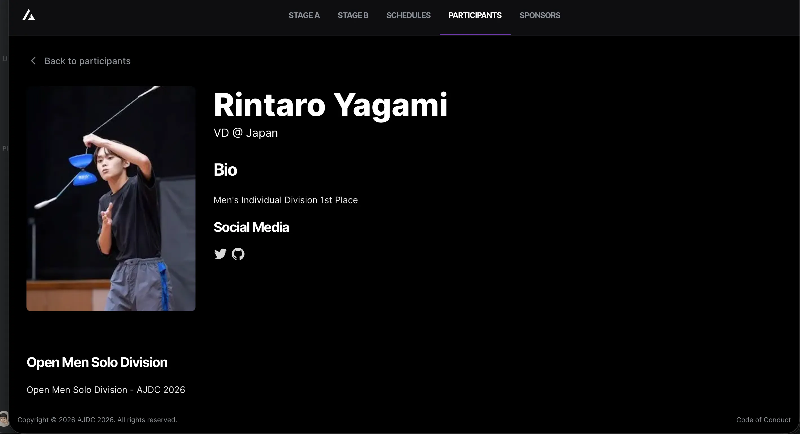Click Men's Individual Division 1st Place text
The height and width of the screenshot is (434, 800).
point(285,200)
